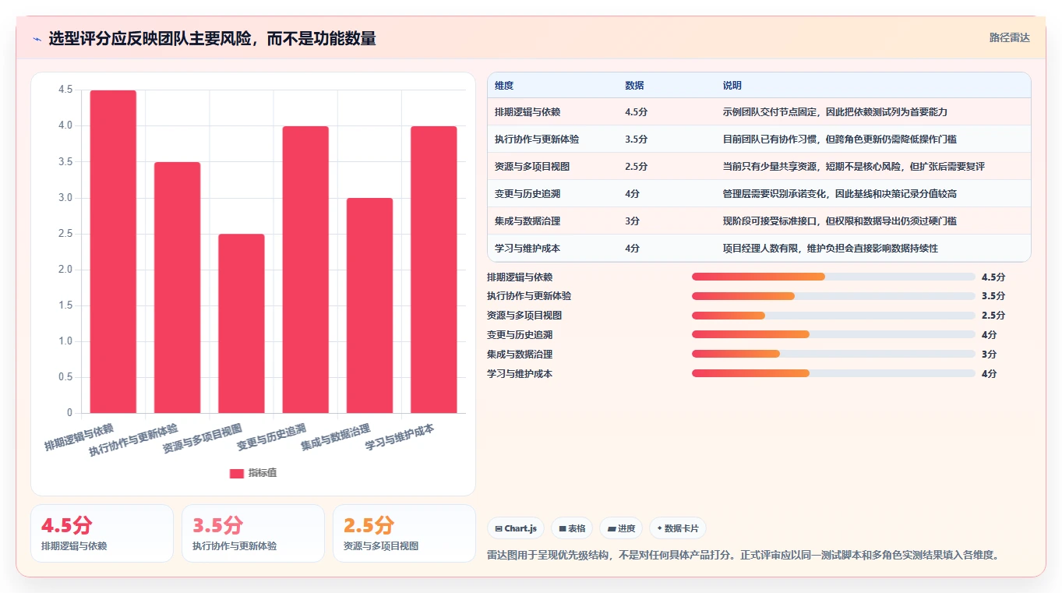Screen dimensions: 1062x593
Task: Click the 学习与维护成本 x-axis label under the chart
Action: pos(400,437)
